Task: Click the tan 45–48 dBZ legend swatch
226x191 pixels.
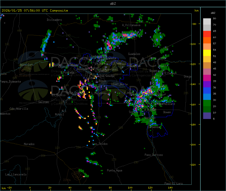Action: [x=207, y=66]
